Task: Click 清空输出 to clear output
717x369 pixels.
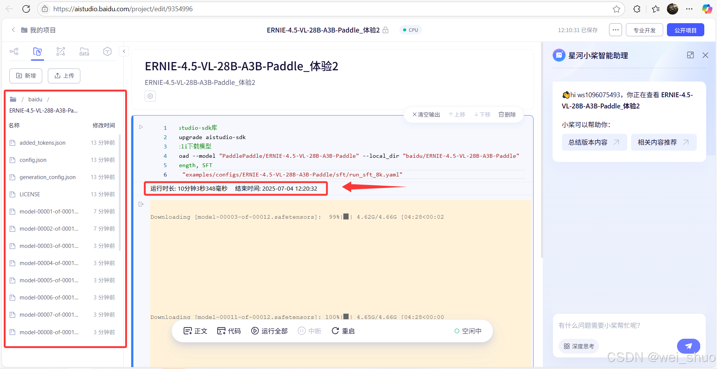Action: [x=426, y=114]
